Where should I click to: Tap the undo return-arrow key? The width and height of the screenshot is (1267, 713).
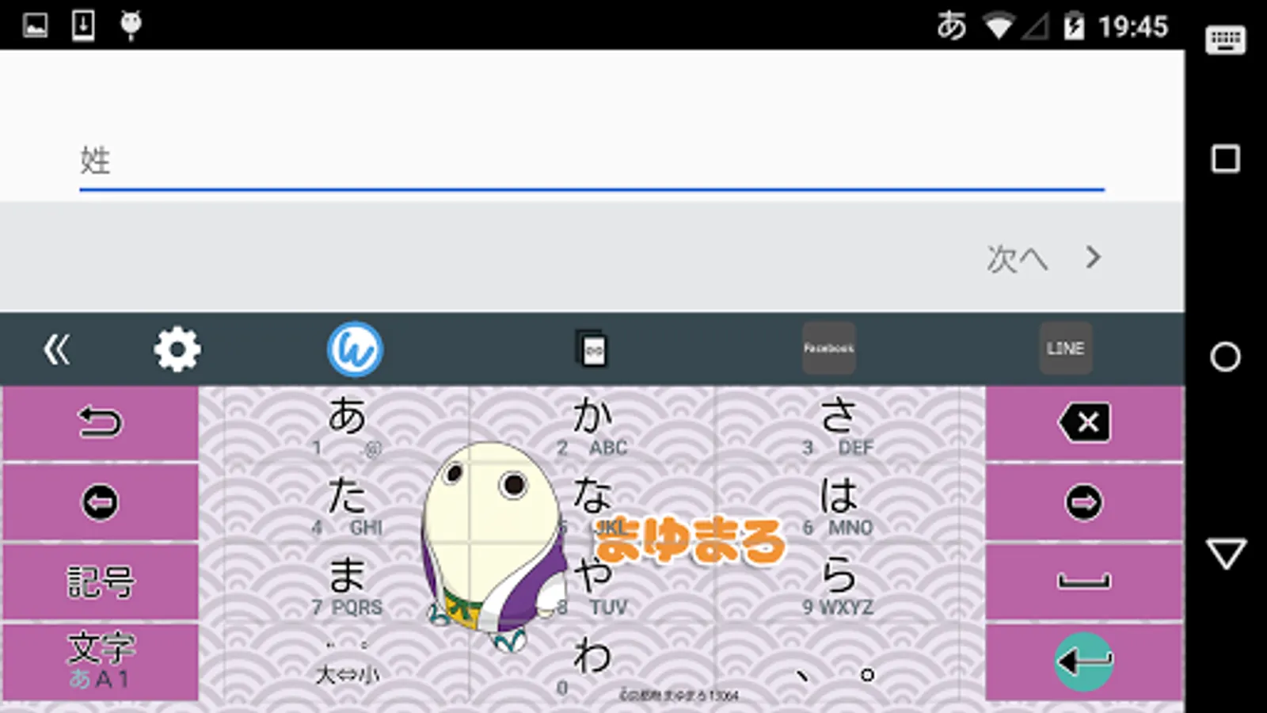[101, 422]
